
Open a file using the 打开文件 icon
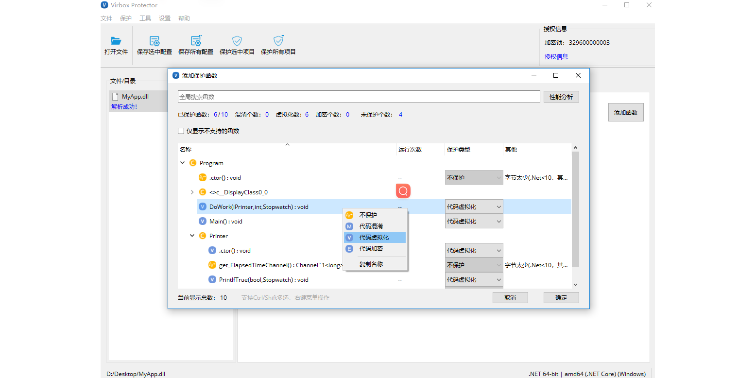[x=116, y=45]
